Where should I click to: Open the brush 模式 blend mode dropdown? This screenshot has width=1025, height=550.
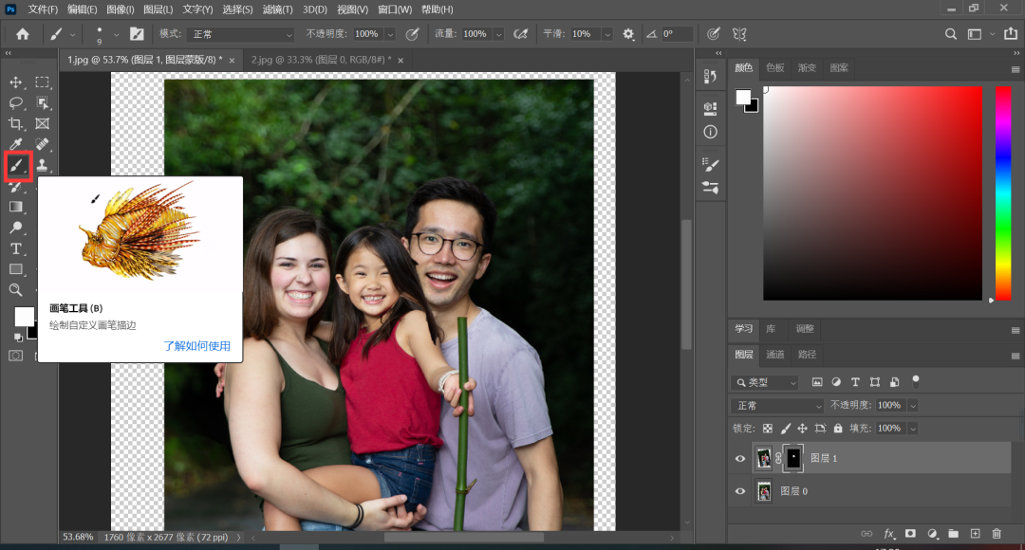[x=240, y=34]
